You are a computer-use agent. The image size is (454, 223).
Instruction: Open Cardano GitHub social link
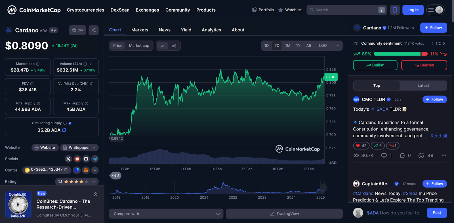click(x=86, y=159)
